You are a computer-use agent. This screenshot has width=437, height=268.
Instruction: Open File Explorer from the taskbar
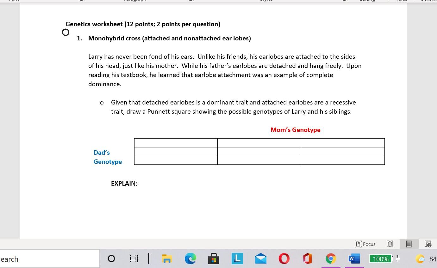click(x=167, y=259)
